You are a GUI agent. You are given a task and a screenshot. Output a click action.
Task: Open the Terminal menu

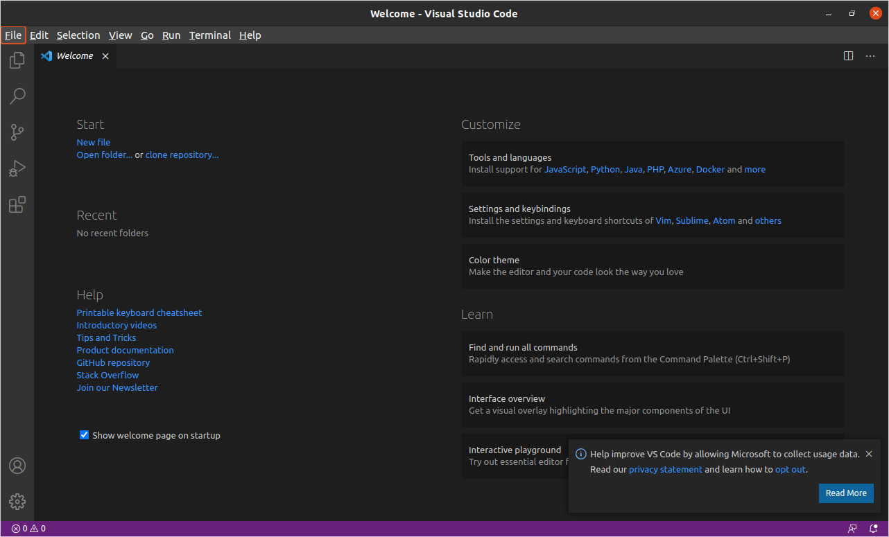[x=210, y=35]
